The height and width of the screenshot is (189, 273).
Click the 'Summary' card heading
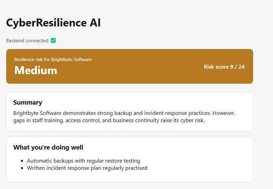click(28, 103)
